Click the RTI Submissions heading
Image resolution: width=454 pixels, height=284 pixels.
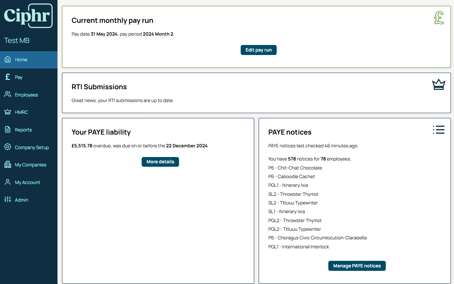click(x=99, y=87)
